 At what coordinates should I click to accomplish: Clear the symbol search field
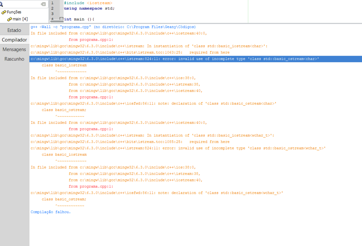[43, 4]
